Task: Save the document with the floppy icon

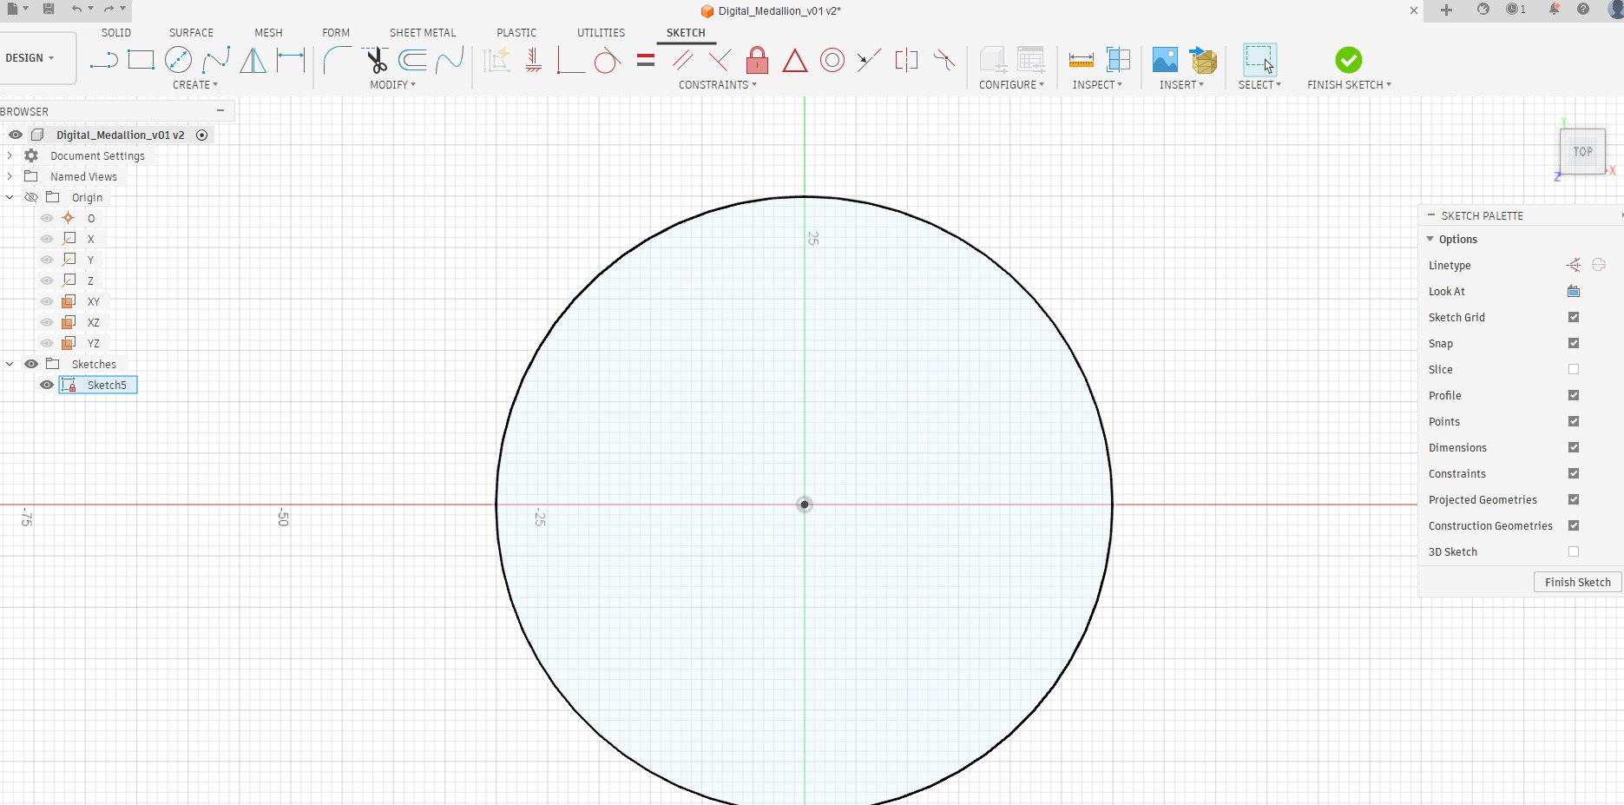Action: [x=49, y=9]
